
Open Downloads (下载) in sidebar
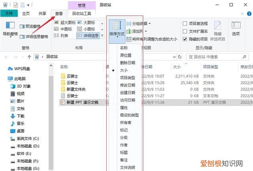[x=17, y=116]
